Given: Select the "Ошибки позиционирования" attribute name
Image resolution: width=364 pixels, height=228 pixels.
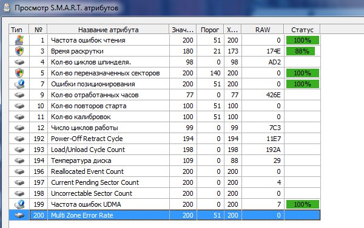Looking at the screenshot, I should pos(93,84).
